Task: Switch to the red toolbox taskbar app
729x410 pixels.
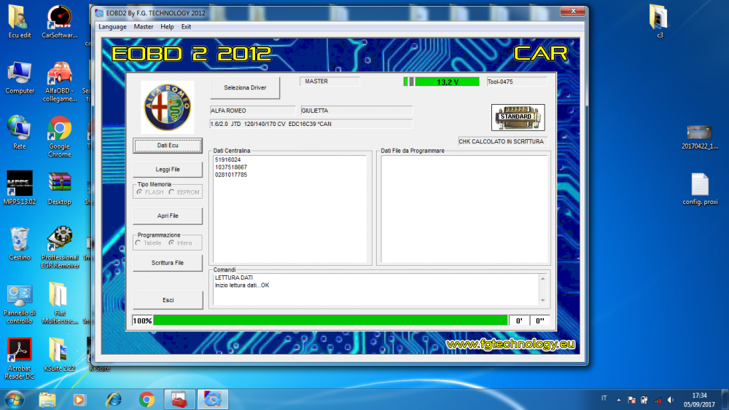Action: pos(179,400)
